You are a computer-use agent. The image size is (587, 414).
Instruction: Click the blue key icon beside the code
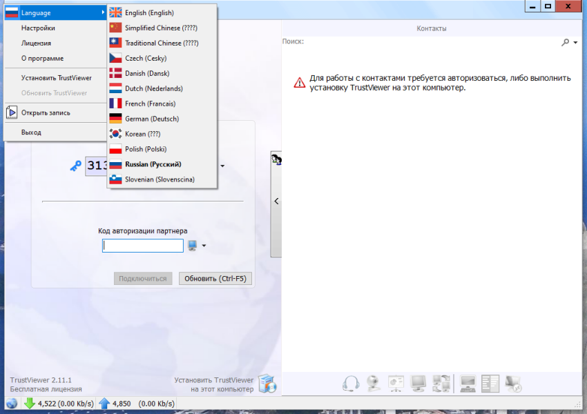[x=76, y=166]
